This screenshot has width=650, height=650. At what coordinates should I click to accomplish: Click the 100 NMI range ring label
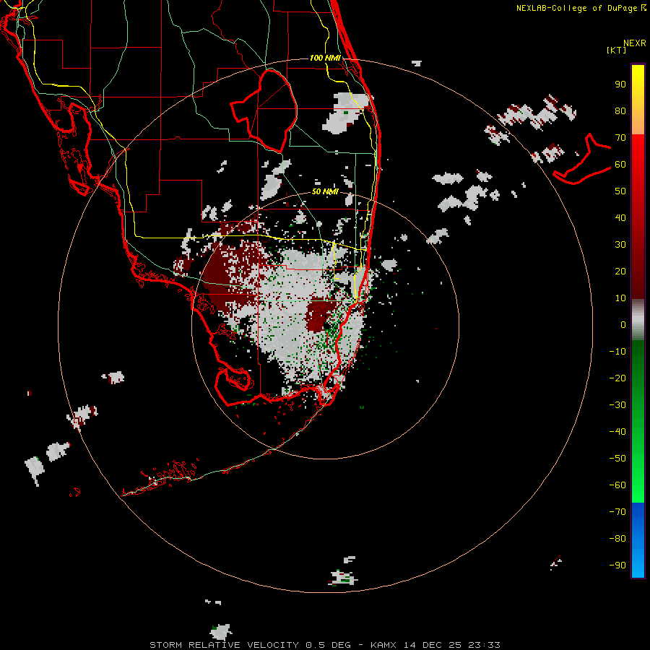point(325,58)
